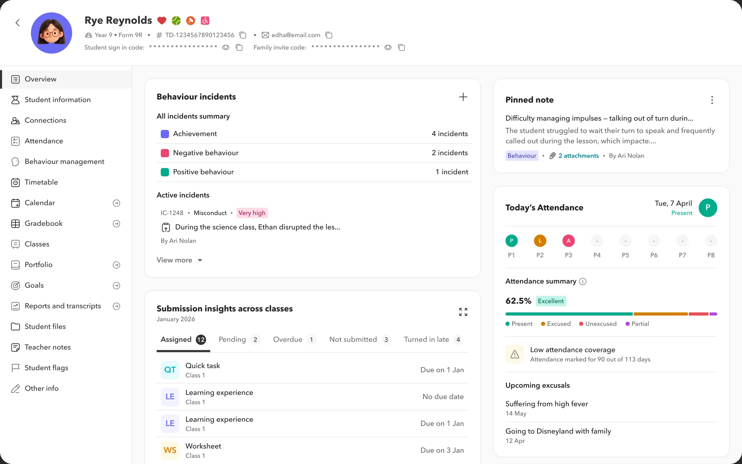This screenshot has width=742, height=464.
Task: Click the pink accessibility flag icon
Action: point(205,21)
